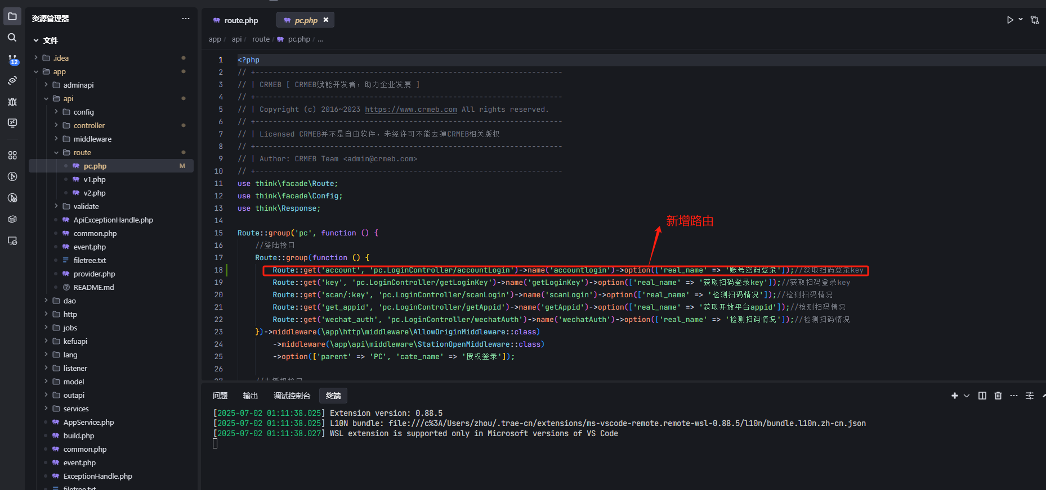Viewport: 1046px width, 490px height.
Task: Click the compare changes icon in the top right
Action: pos(1035,20)
